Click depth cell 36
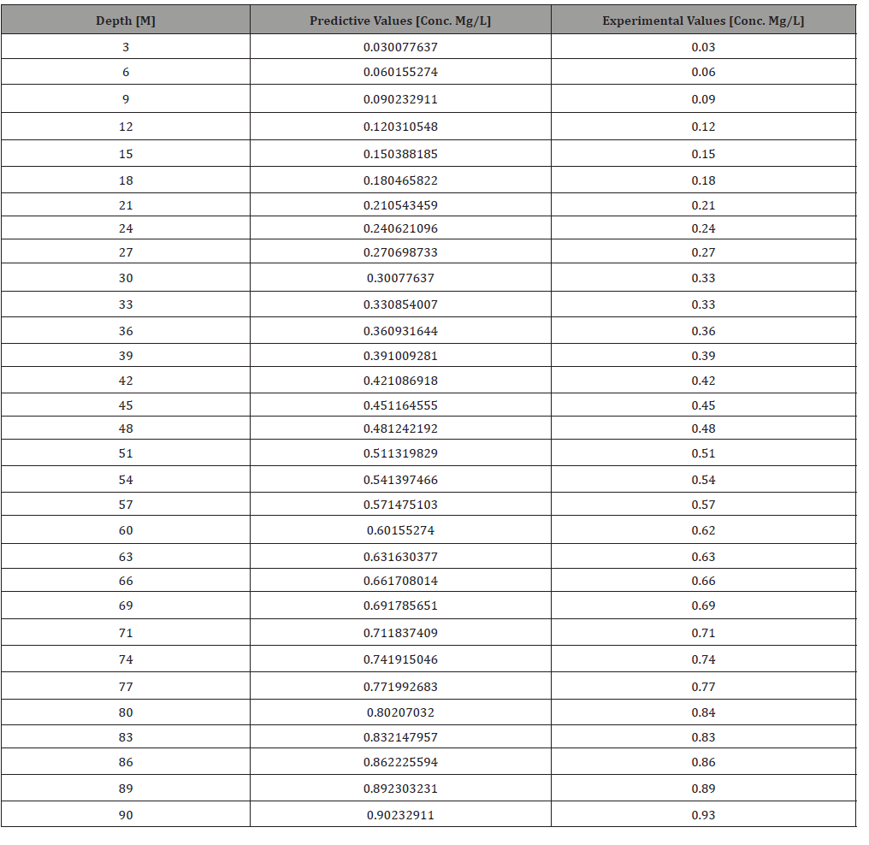869x845 pixels. (x=126, y=331)
